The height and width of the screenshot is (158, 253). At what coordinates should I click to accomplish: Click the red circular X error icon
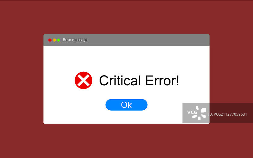pos(83,80)
